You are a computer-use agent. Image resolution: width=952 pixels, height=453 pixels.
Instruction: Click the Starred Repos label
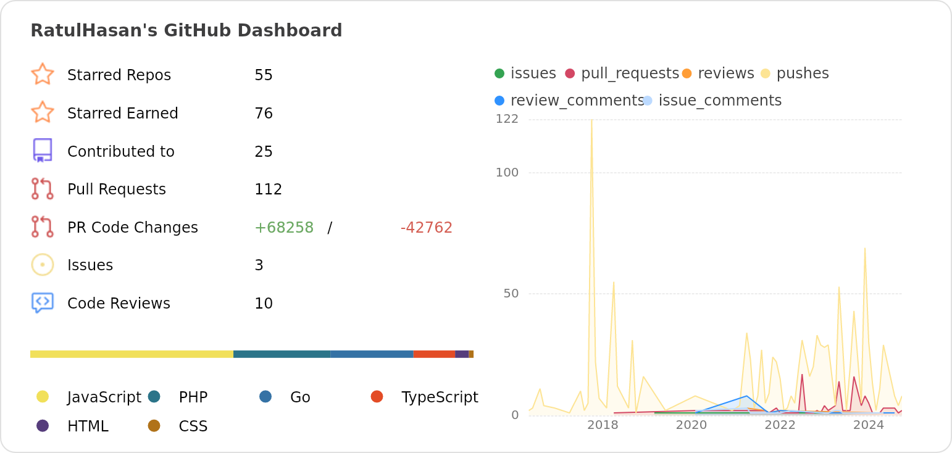coord(119,75)
